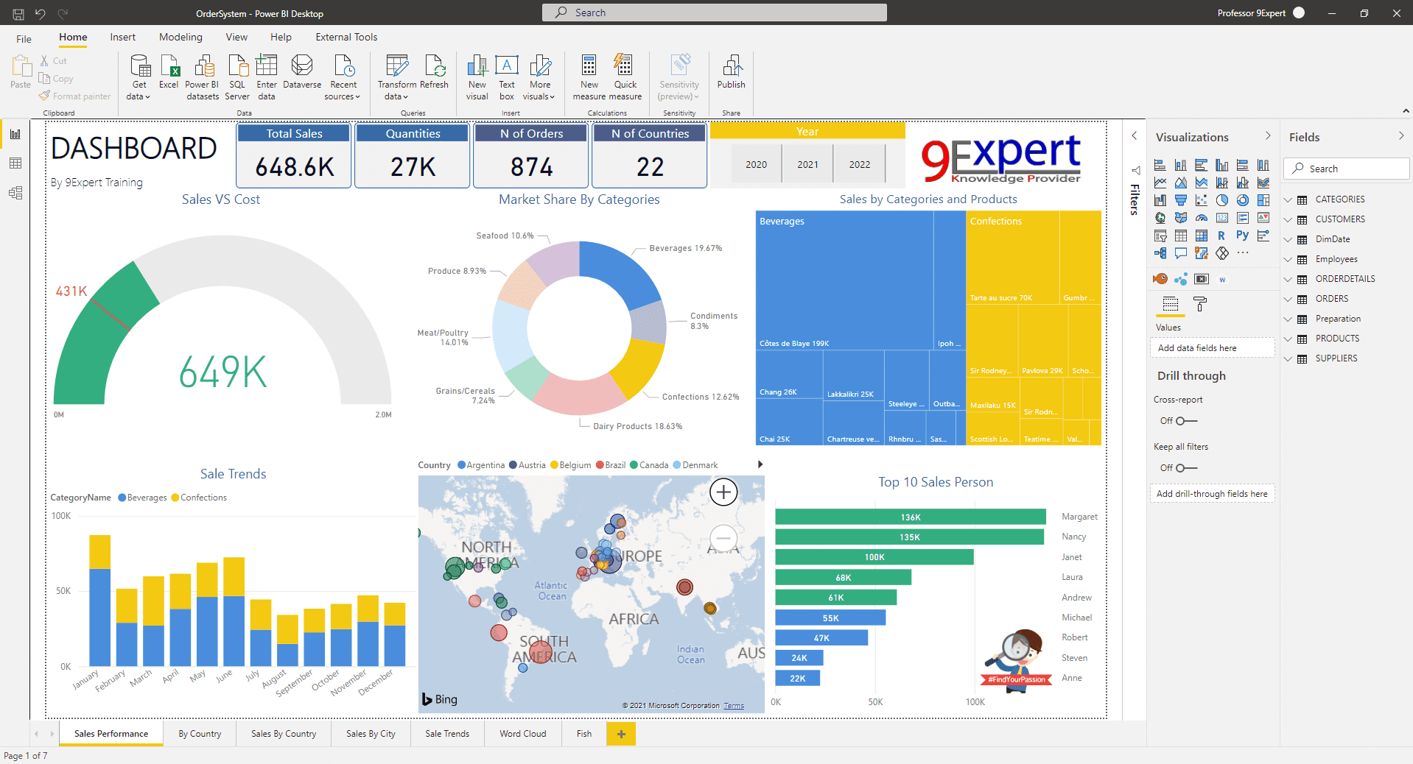The width and height of the screenshot is (1413, 764).
Task: Select the Fish custom visual icon
Action: [x=1161, y=279]
